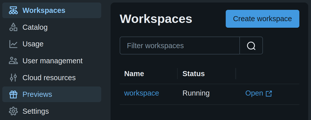The image size is (311, 120).
Task: Click the Name column header
Action: point(134,74)
